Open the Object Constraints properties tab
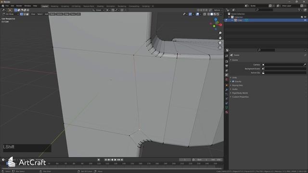 point(227,103)
